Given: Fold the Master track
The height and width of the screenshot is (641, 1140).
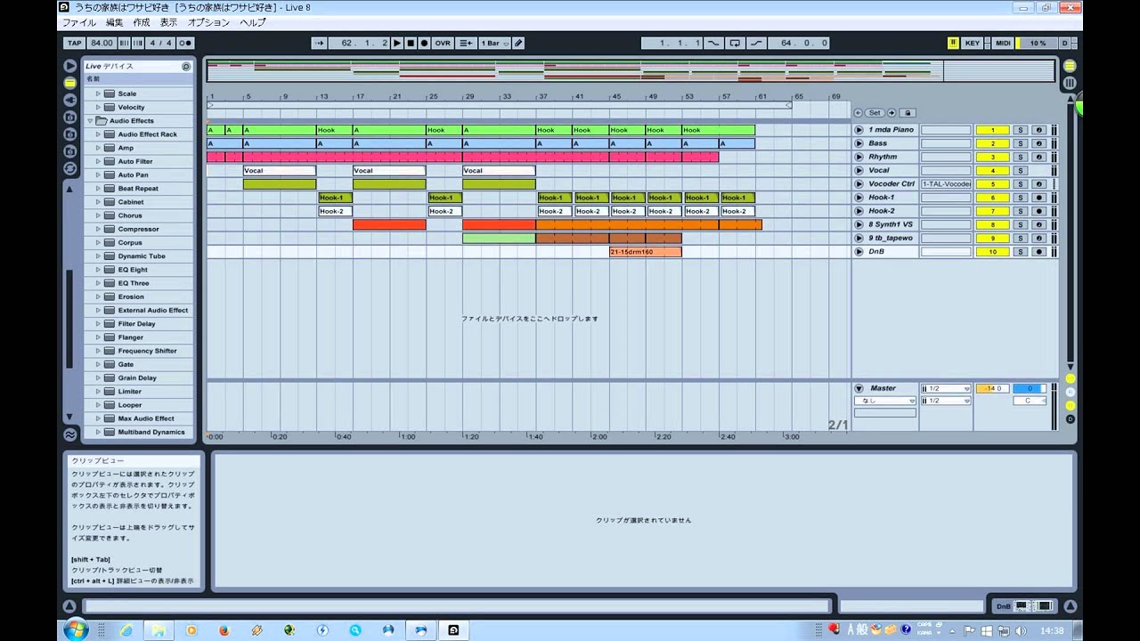Looking at the screenshot, I should (x=859, y=388).
